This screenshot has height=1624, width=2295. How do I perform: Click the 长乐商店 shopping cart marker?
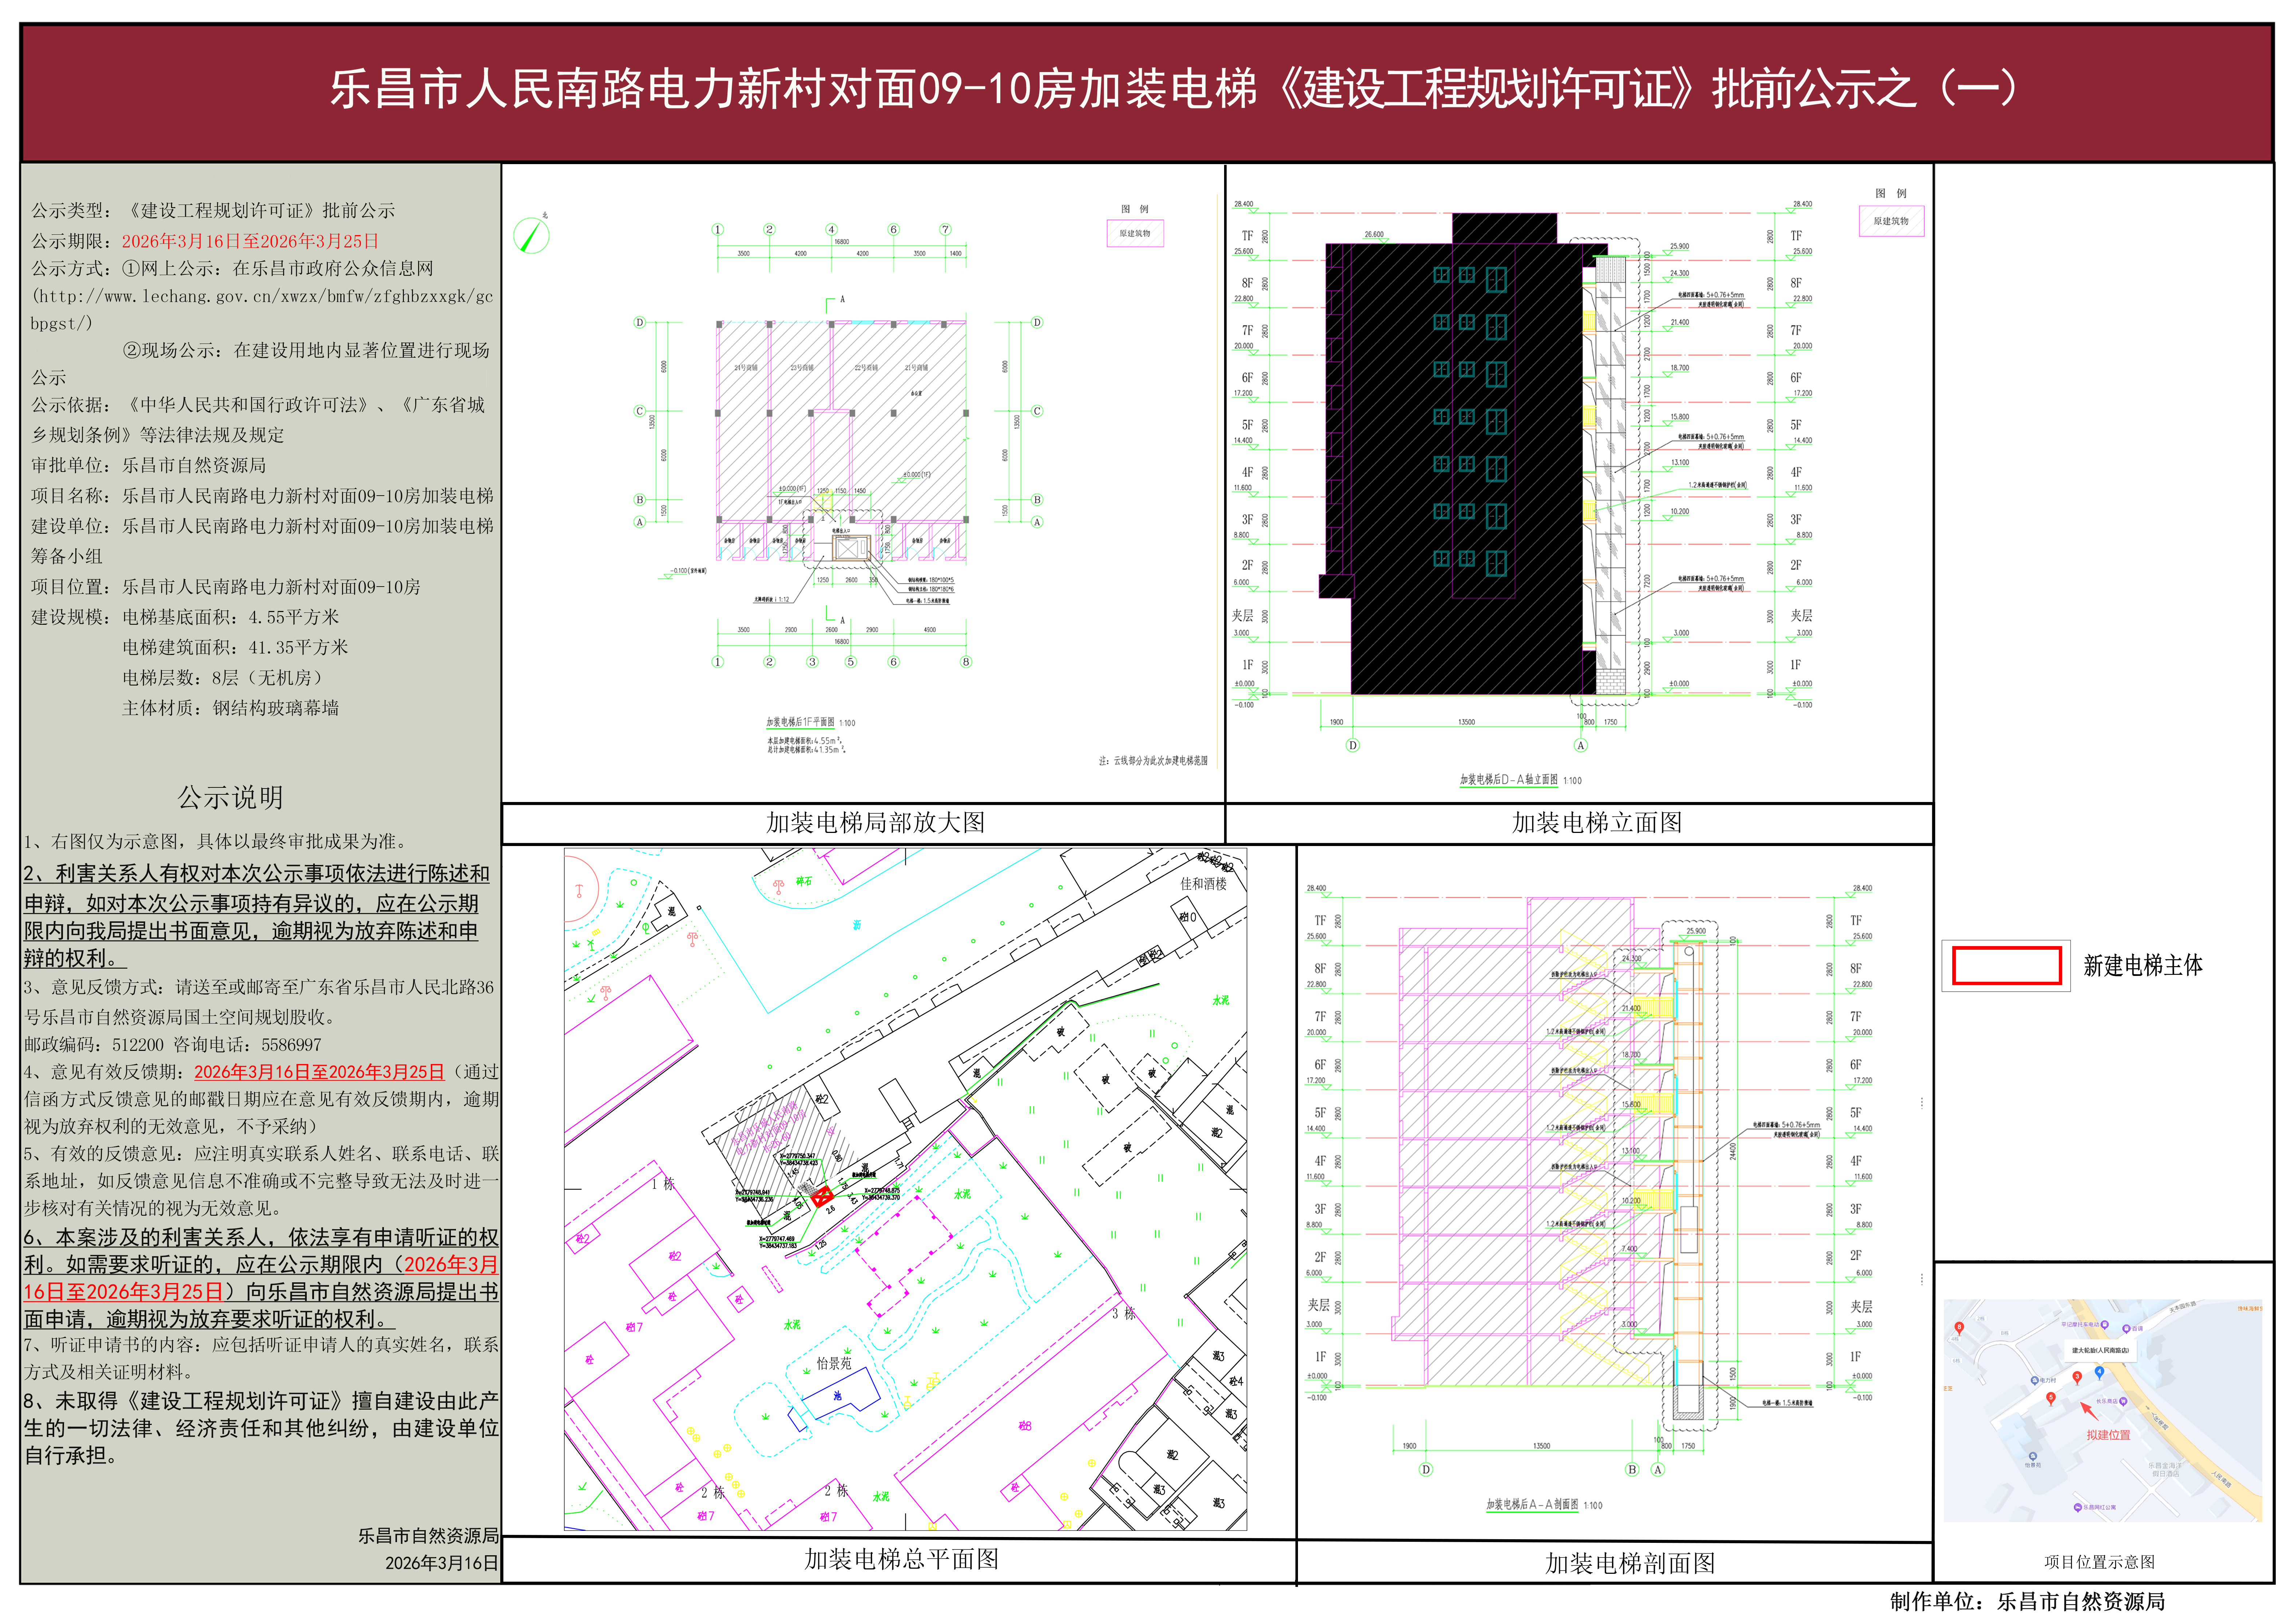(2123, 1401)
